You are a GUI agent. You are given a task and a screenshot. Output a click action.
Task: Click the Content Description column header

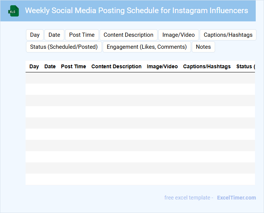(117, 66)
